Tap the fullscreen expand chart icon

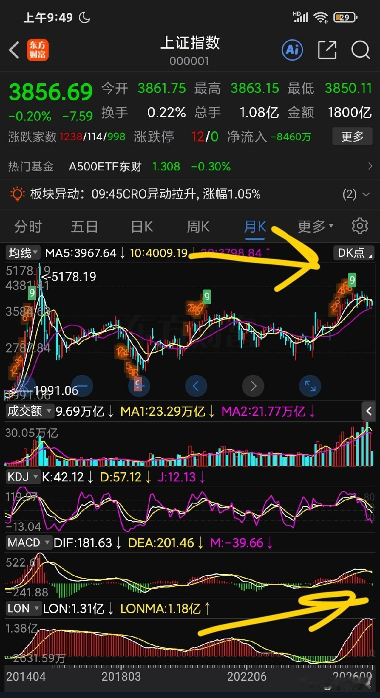click(x=310, y=386)
